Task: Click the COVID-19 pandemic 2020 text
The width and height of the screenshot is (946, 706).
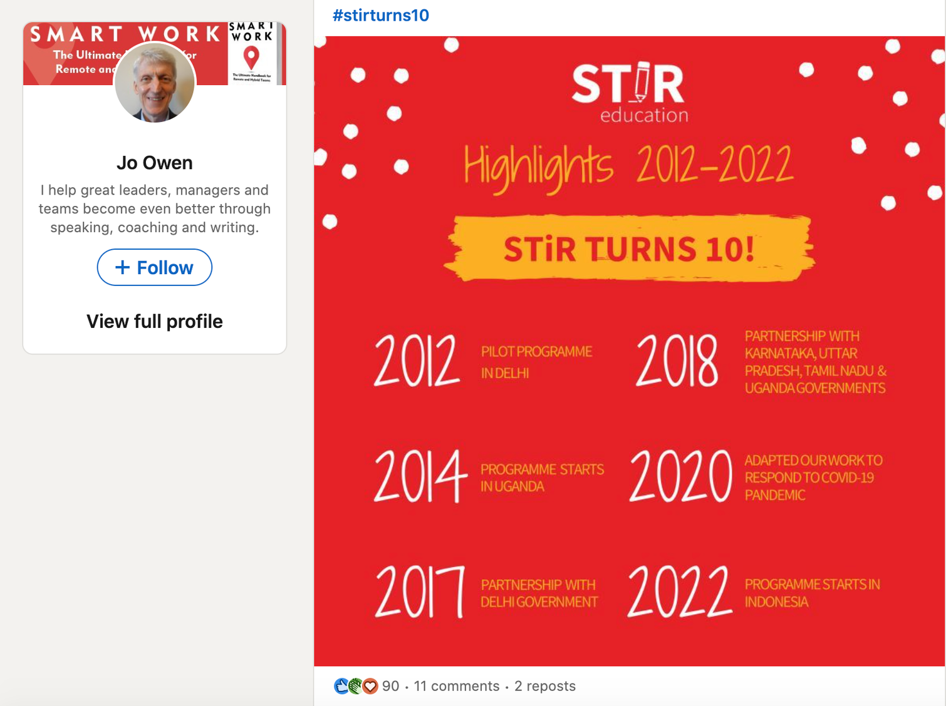Action: click(813, 478)
